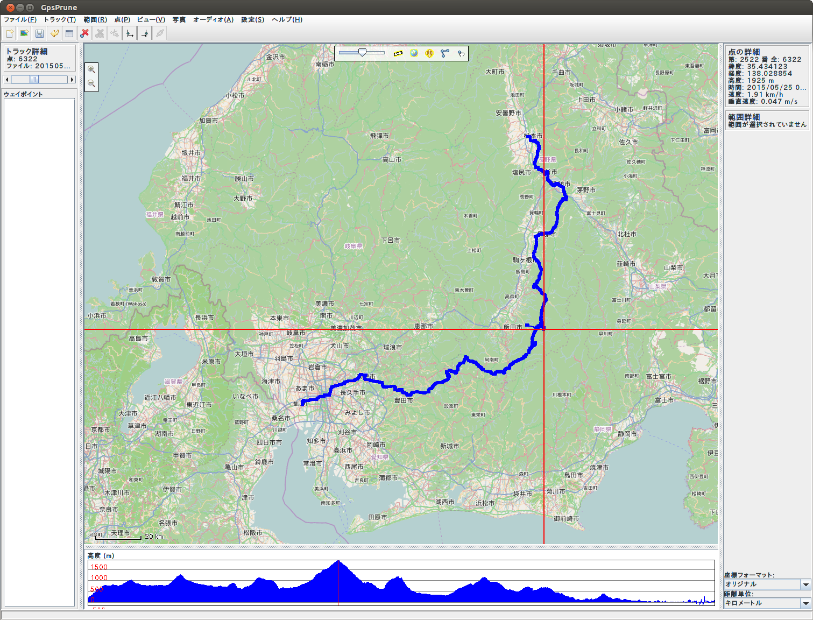Click the 範囲詳細 heading
Image resolution: width=813 pixels, height=620 pixels.
pyautogui.click(x=744, y=117)
